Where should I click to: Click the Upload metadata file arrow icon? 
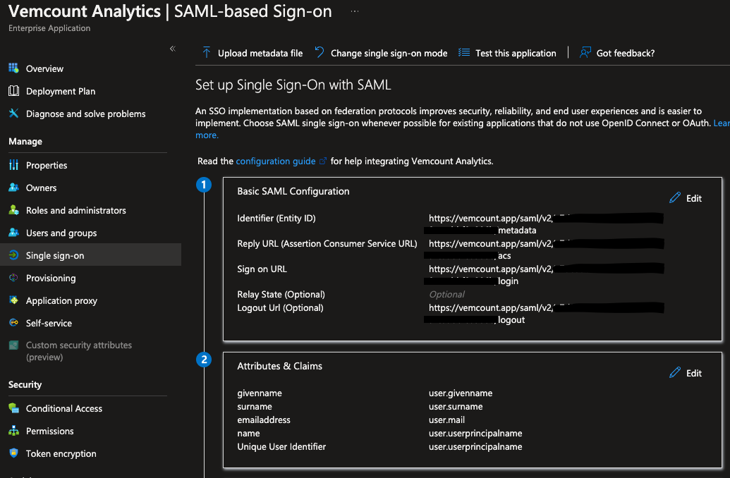pos(206,53)
